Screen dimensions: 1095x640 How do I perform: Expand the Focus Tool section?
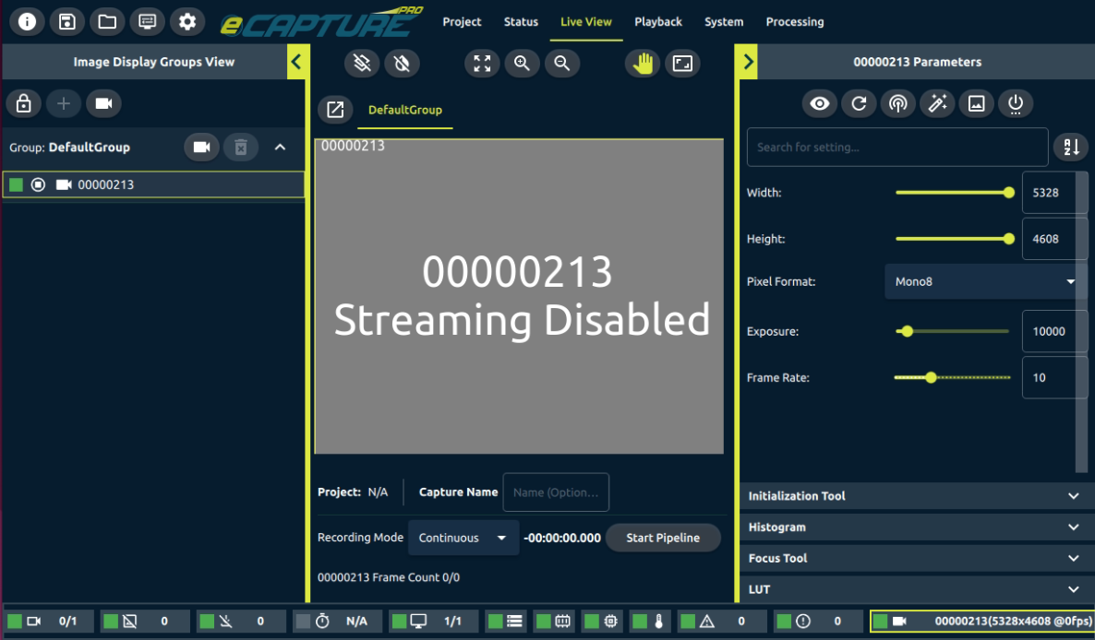point(916,558)
